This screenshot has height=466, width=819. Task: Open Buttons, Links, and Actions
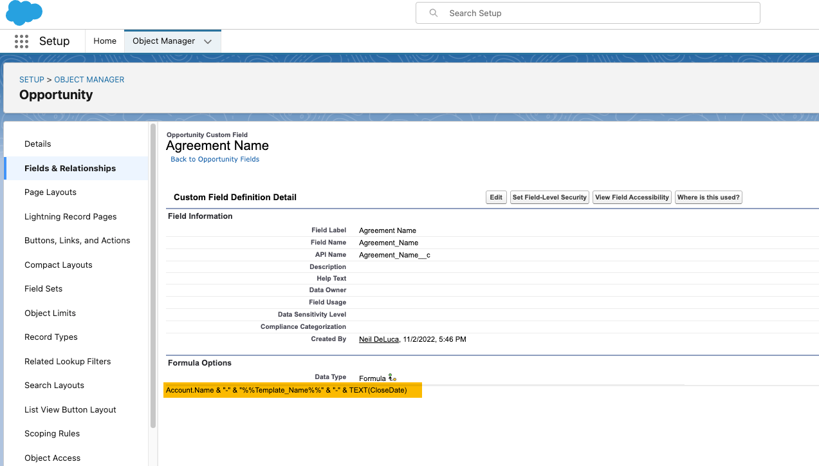77,240
